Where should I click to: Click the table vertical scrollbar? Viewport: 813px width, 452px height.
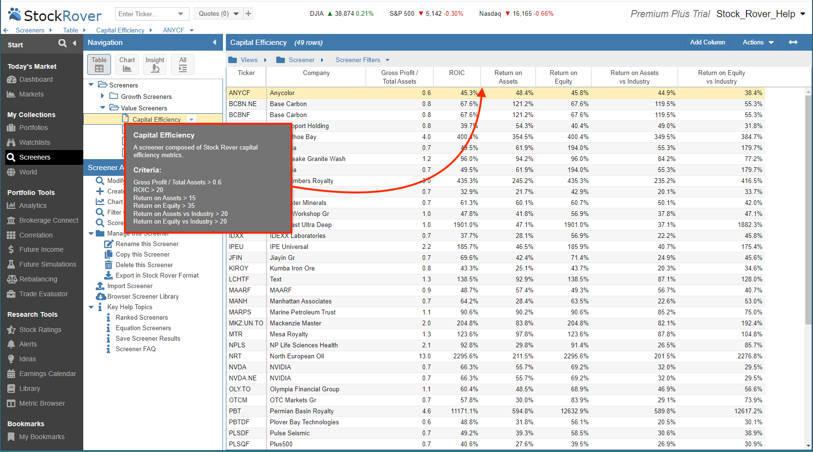tap(809, 210)
